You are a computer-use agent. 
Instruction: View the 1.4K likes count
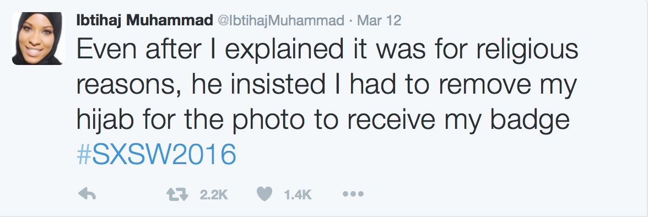point(298,194)
